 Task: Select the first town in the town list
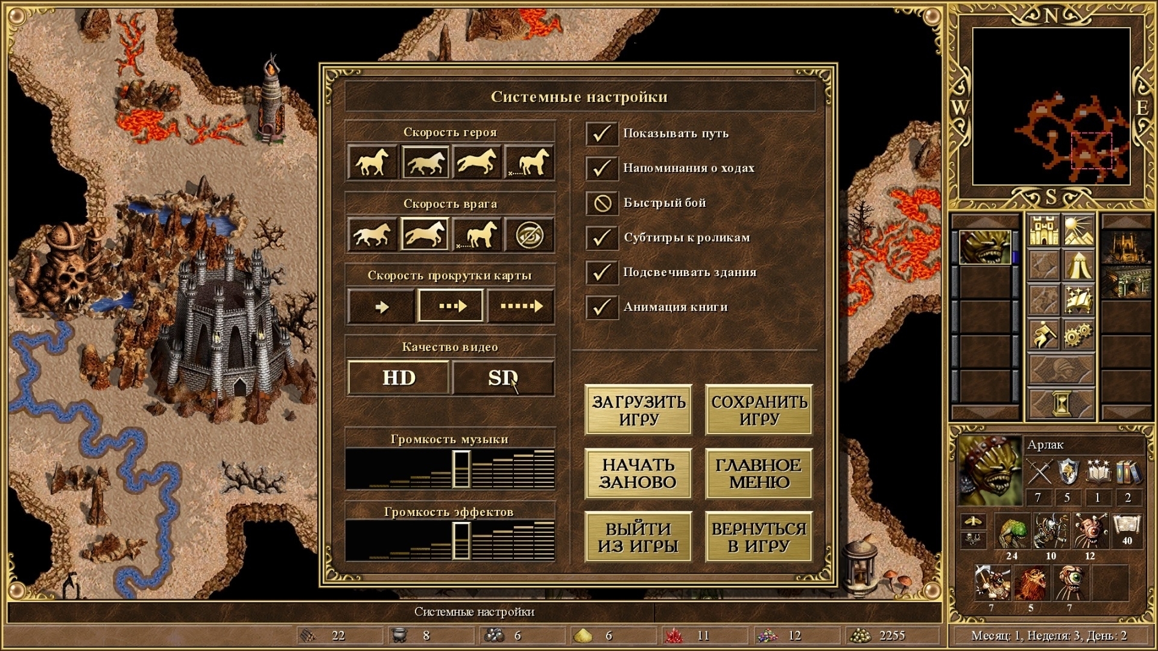[x=1127, y=247]
